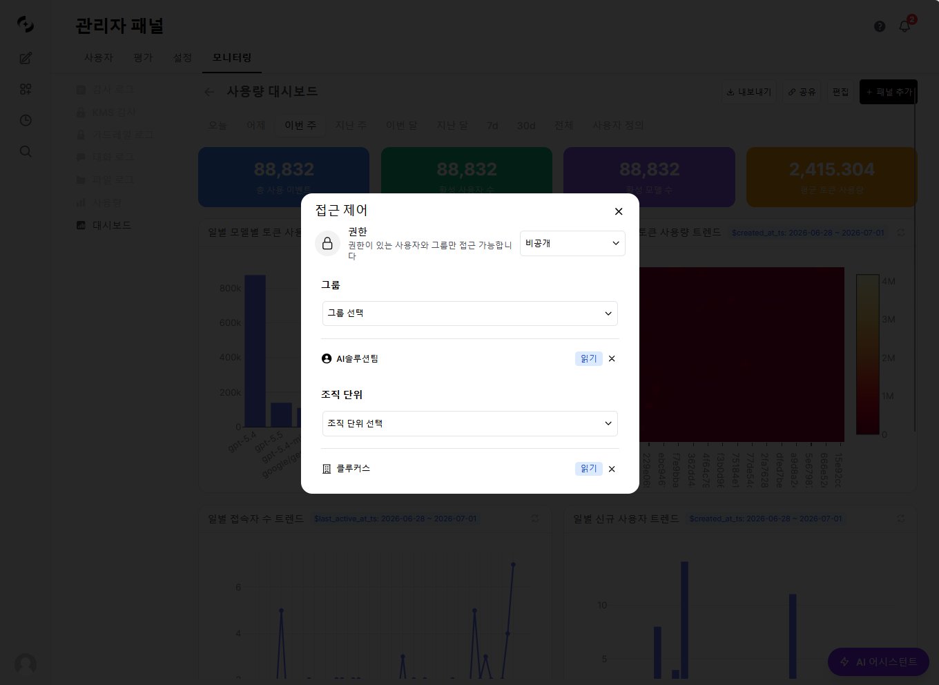
Task: Select 전체 time range
Action: (x=564, y=125)
